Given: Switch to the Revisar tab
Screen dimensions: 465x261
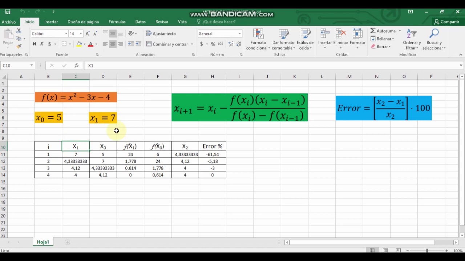Looking at the screenshot, I should pyautogui.click(x=162, y=22).
